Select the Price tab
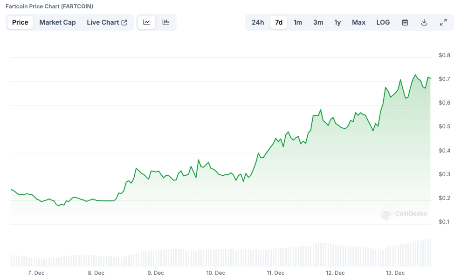 21,22
